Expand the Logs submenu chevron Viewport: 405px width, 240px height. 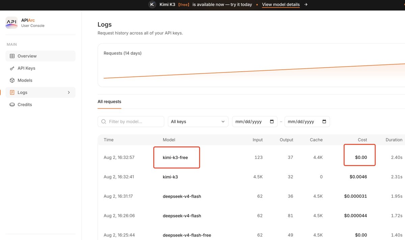(x=69, y=92)
